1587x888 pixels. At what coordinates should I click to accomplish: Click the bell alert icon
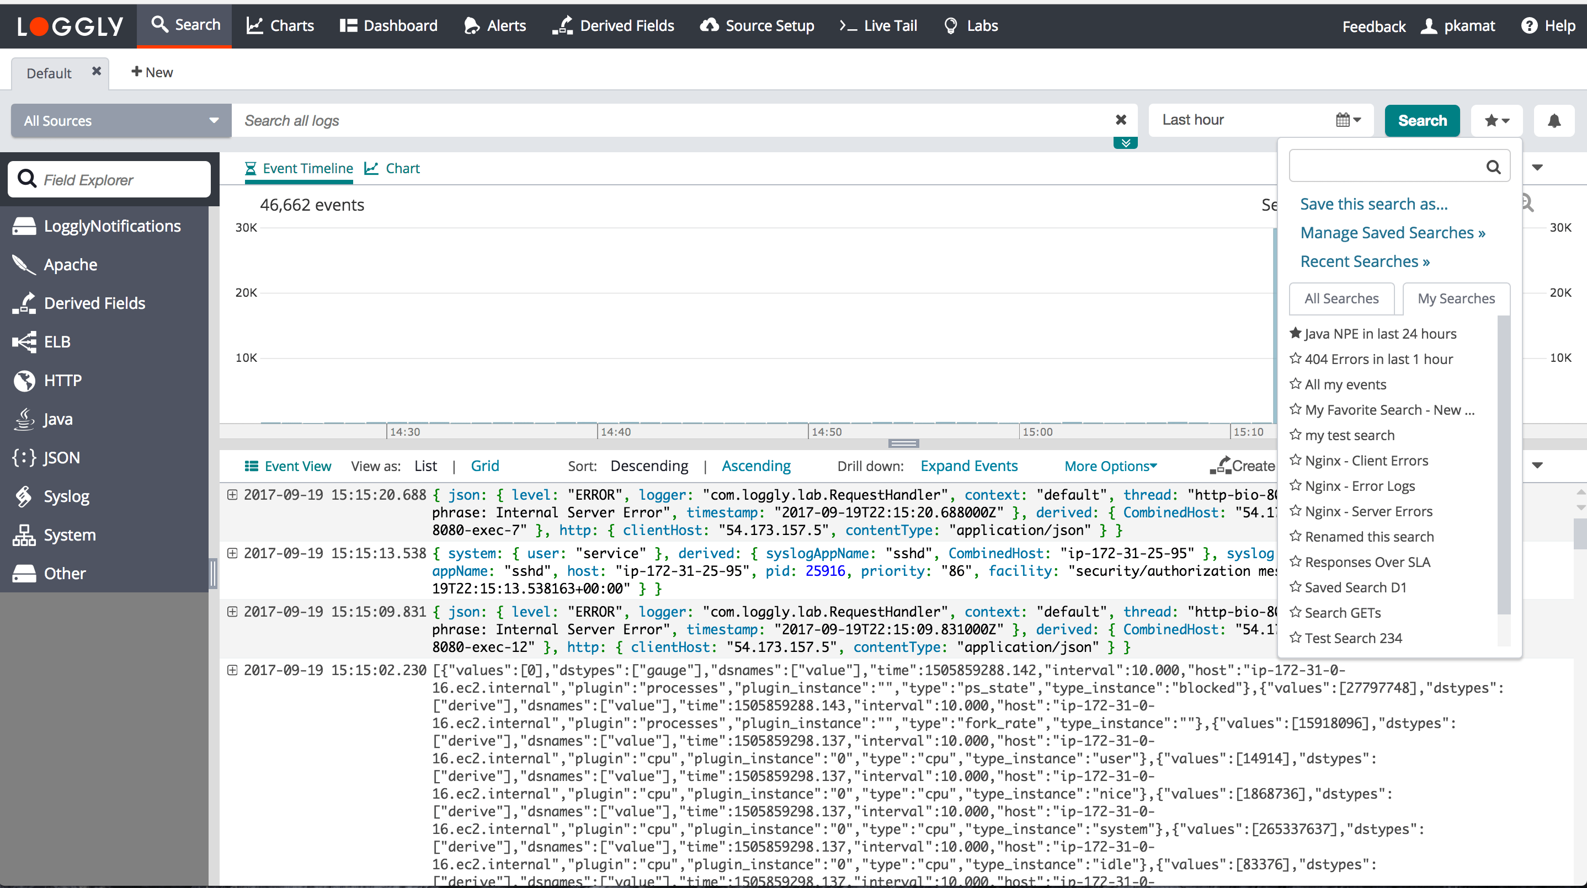(1554, 121)
